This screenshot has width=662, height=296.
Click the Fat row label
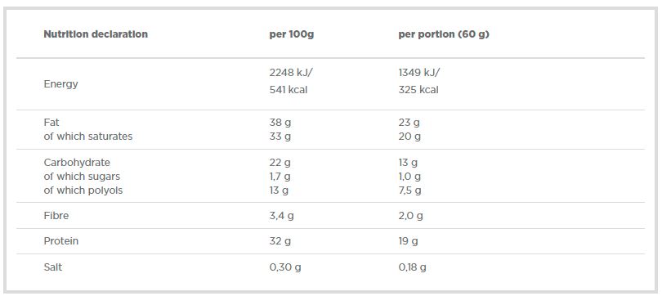(x=51, y=123)
